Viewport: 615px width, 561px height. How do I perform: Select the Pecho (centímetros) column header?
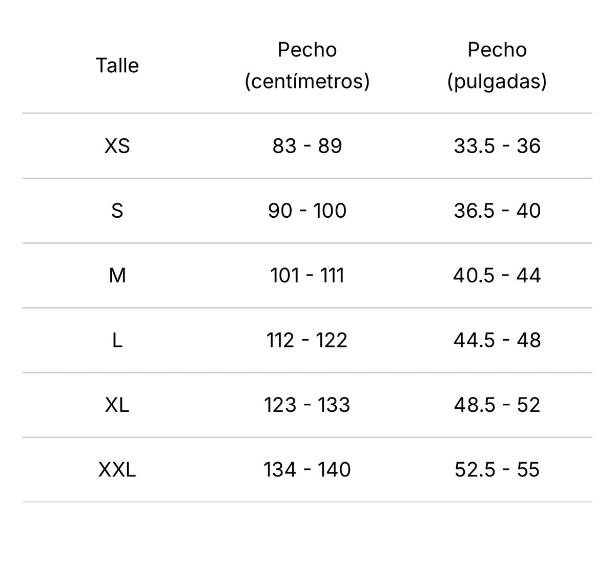[307, 66]
